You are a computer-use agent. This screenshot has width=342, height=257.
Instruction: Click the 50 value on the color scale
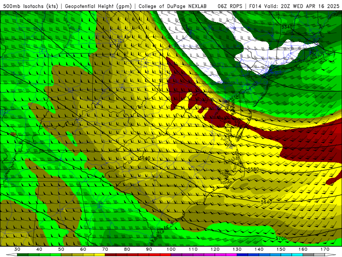click(x=61, y=249)
